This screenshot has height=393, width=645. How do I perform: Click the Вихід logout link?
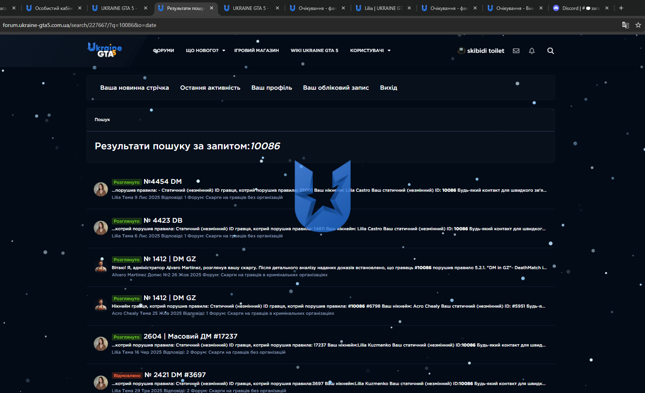coord(389,88)
